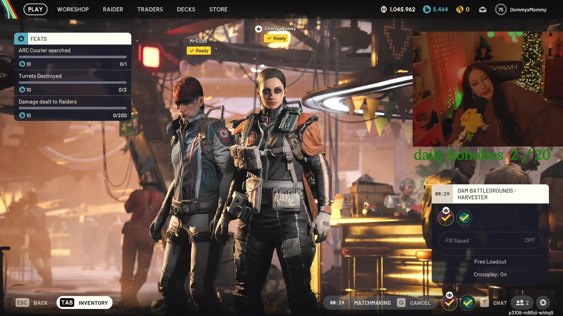Click ARC Courier searched progress bar
This screenshot has width=563, height=316.
click(73, 57)
